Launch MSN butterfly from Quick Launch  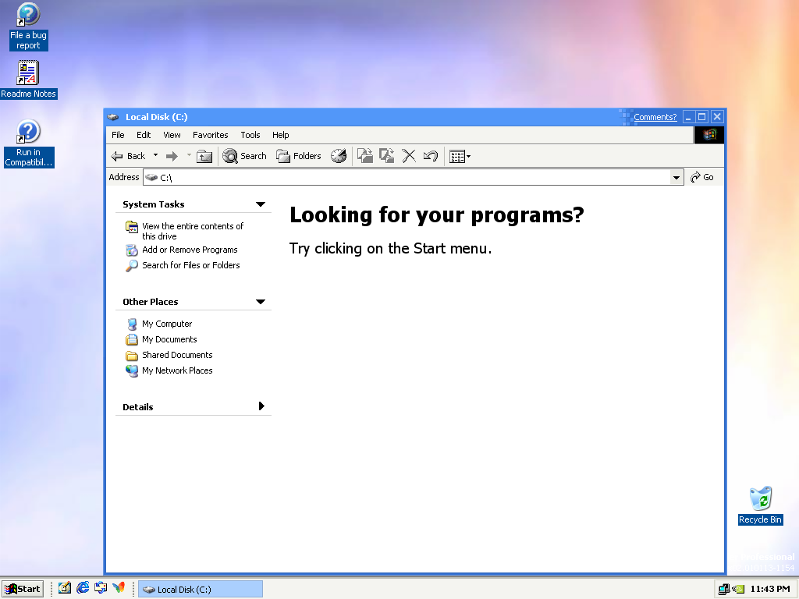[119, 588]
